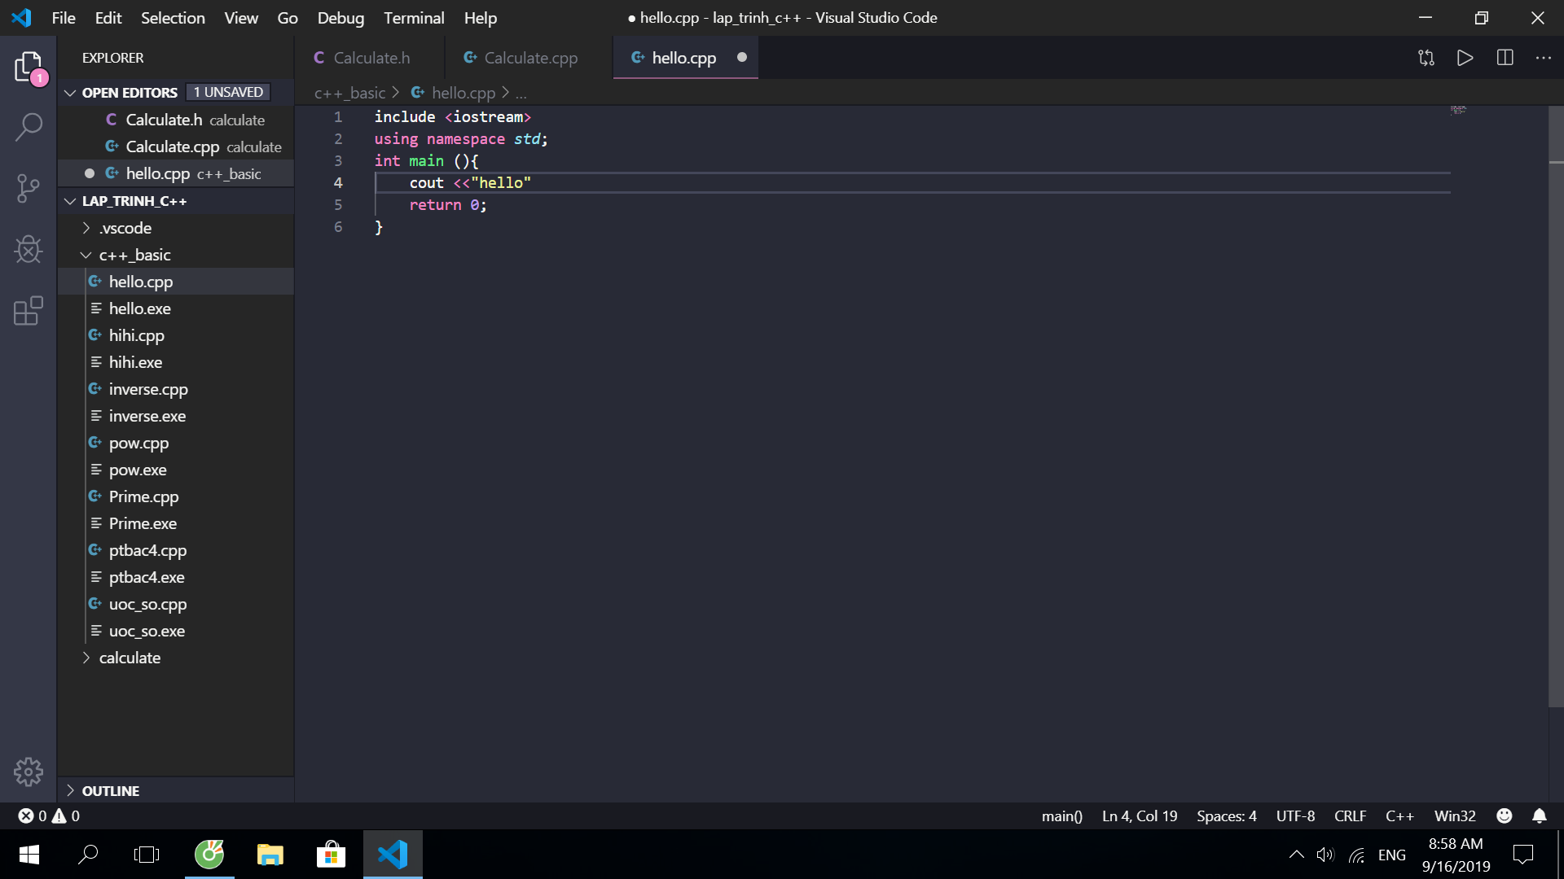Open the Windows Action Center
The width and height of the screenshot is (1564, 879).
(1522, 855)
